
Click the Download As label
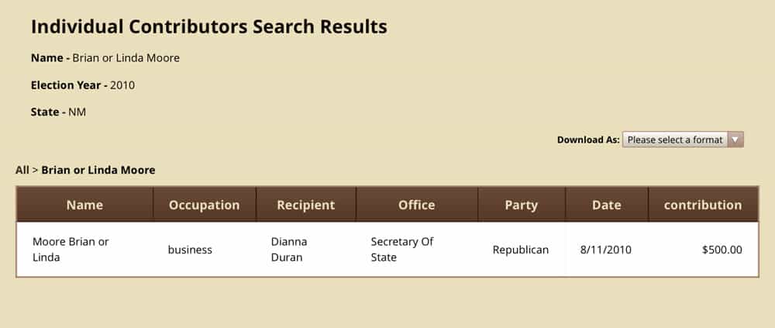click(588, 140)
